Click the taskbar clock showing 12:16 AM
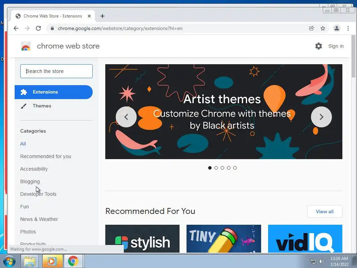The height and width of the screenshot is (268, 357). 339,261
